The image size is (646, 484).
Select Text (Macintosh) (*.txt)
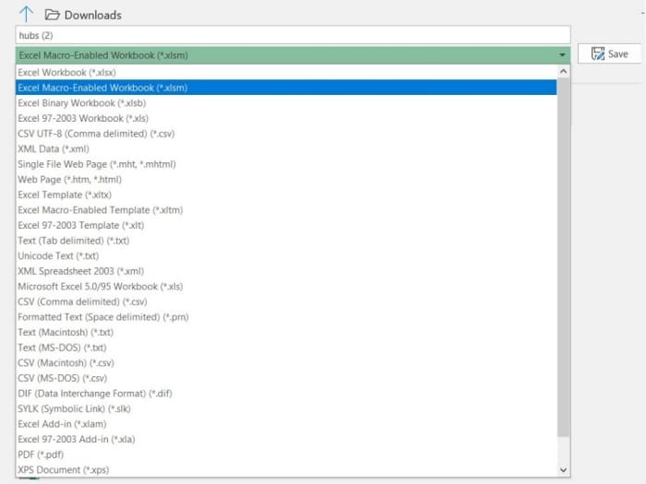(286, 332)
